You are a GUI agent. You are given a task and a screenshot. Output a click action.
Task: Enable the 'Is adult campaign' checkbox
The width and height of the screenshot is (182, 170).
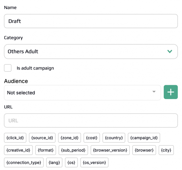[x=8, y=68]
